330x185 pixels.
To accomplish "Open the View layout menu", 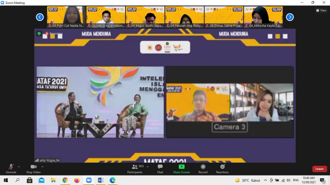I will click(x=321, y=10).
